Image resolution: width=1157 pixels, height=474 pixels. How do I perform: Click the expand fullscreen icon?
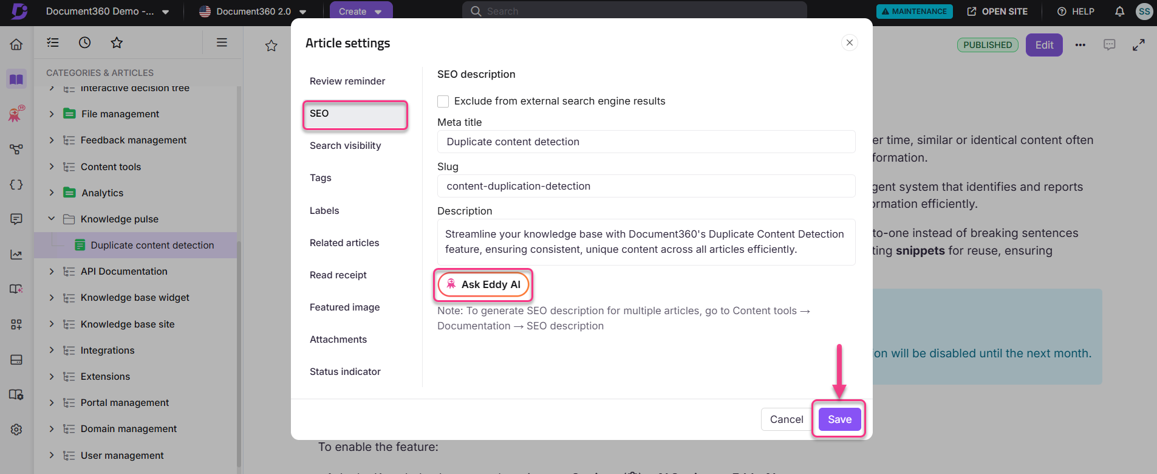(1139, 45)
